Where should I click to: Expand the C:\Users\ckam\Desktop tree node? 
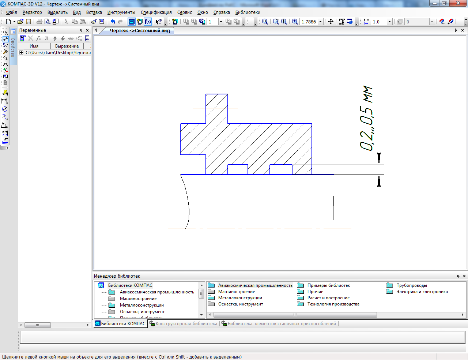click(22, 53)
